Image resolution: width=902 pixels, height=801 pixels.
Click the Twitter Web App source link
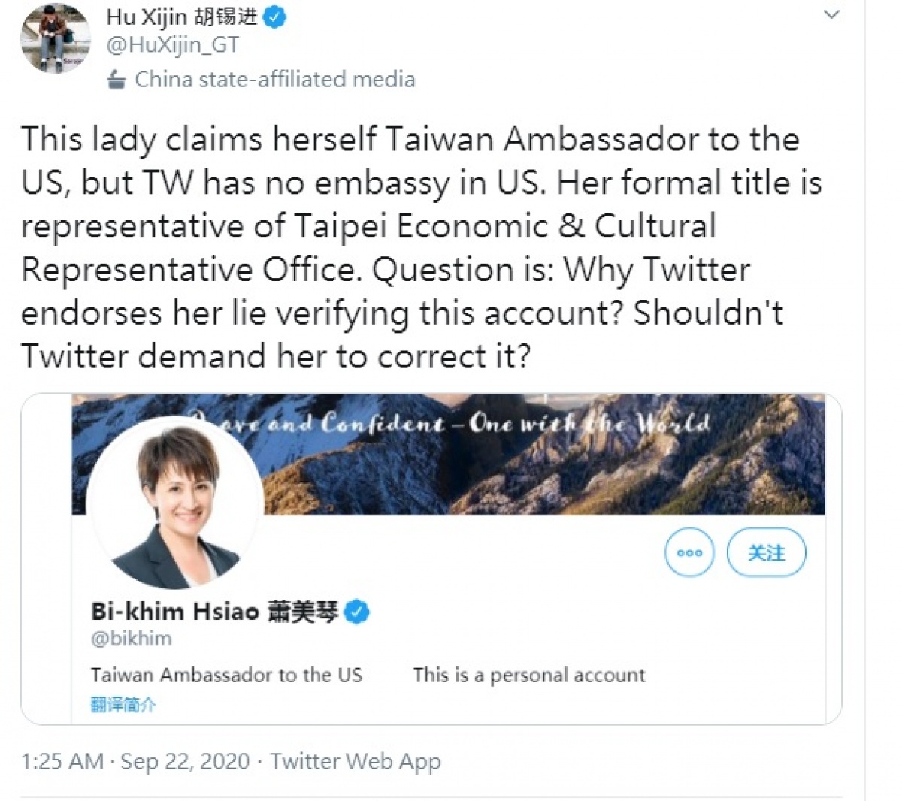tap(356, 761)
